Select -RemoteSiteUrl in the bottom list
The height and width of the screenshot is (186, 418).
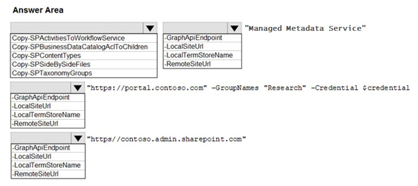coord(48,174)
